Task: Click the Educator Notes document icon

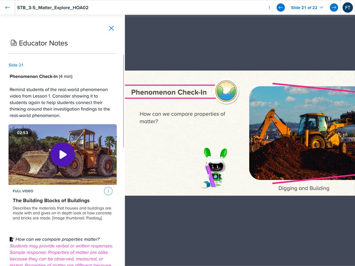Action: point(13,43)
